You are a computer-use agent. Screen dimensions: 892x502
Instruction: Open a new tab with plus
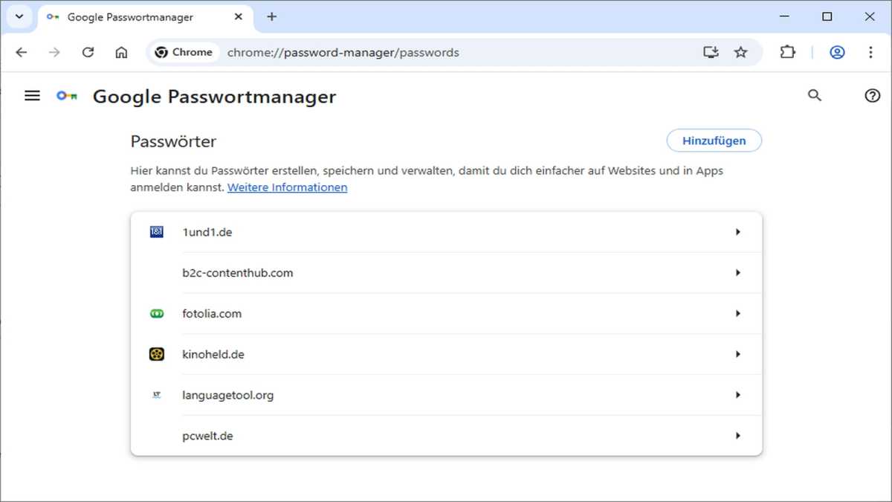[x=271, y=16]
